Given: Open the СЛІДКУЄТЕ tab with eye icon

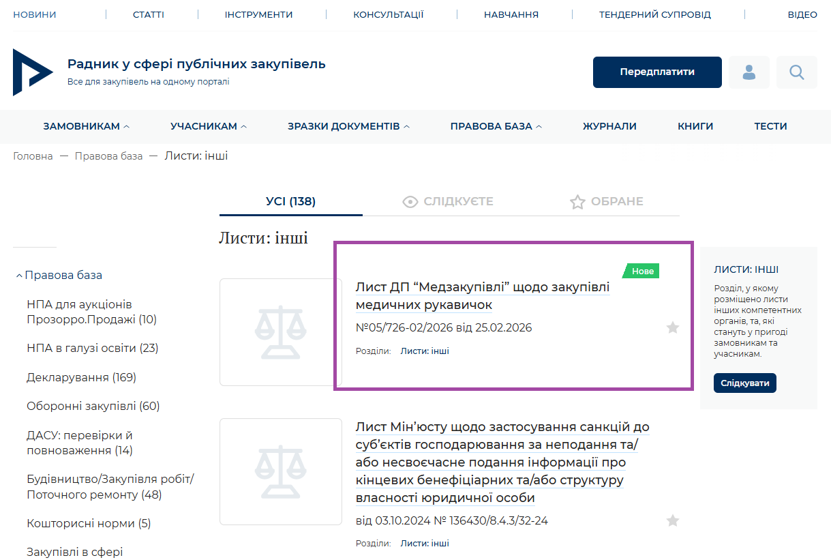Looking at the screenshot, I should [x=448, y=202].
